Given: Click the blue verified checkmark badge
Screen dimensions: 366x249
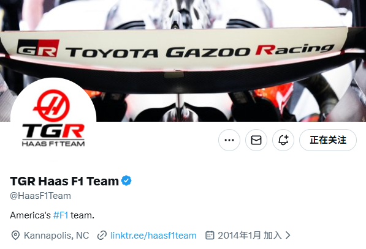Looking at the screenshot, I should pos(126,180).
